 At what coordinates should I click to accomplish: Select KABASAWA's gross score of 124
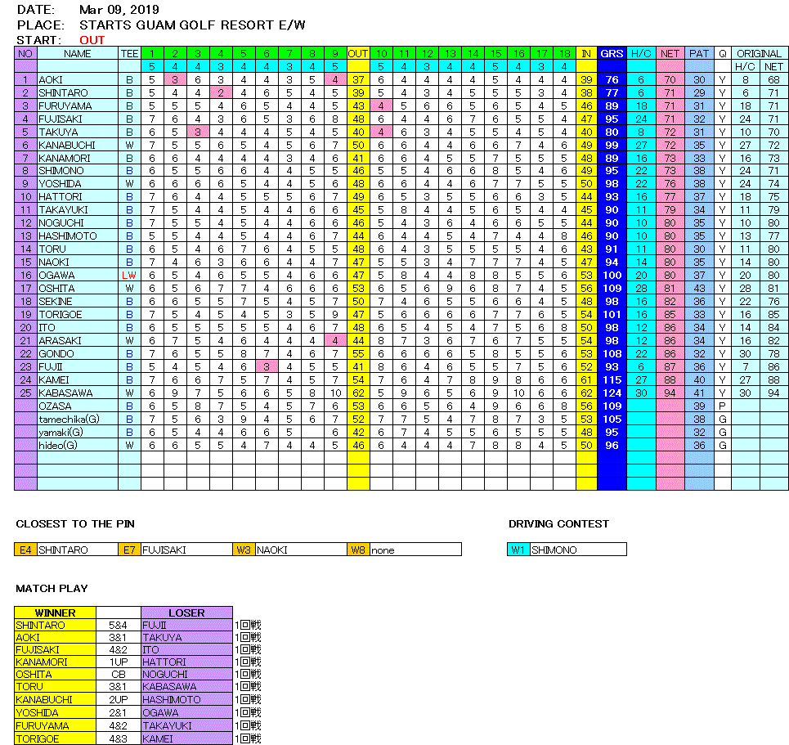612,393
